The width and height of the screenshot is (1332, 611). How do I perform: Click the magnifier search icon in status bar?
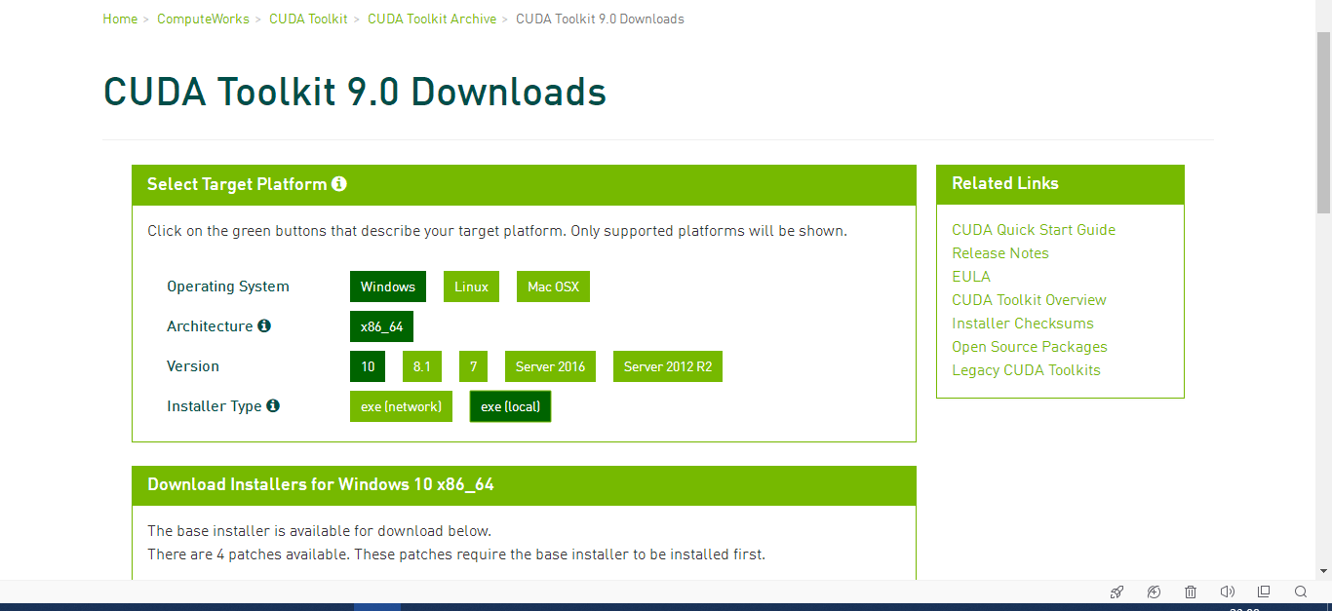pos(1301,592)
